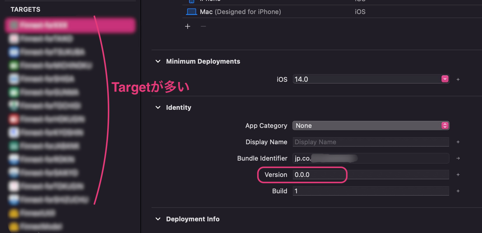Collapse the Minimum Deployments section
Image resolution: width=482 pixels, height=233 pixels.
pos(158,61)
